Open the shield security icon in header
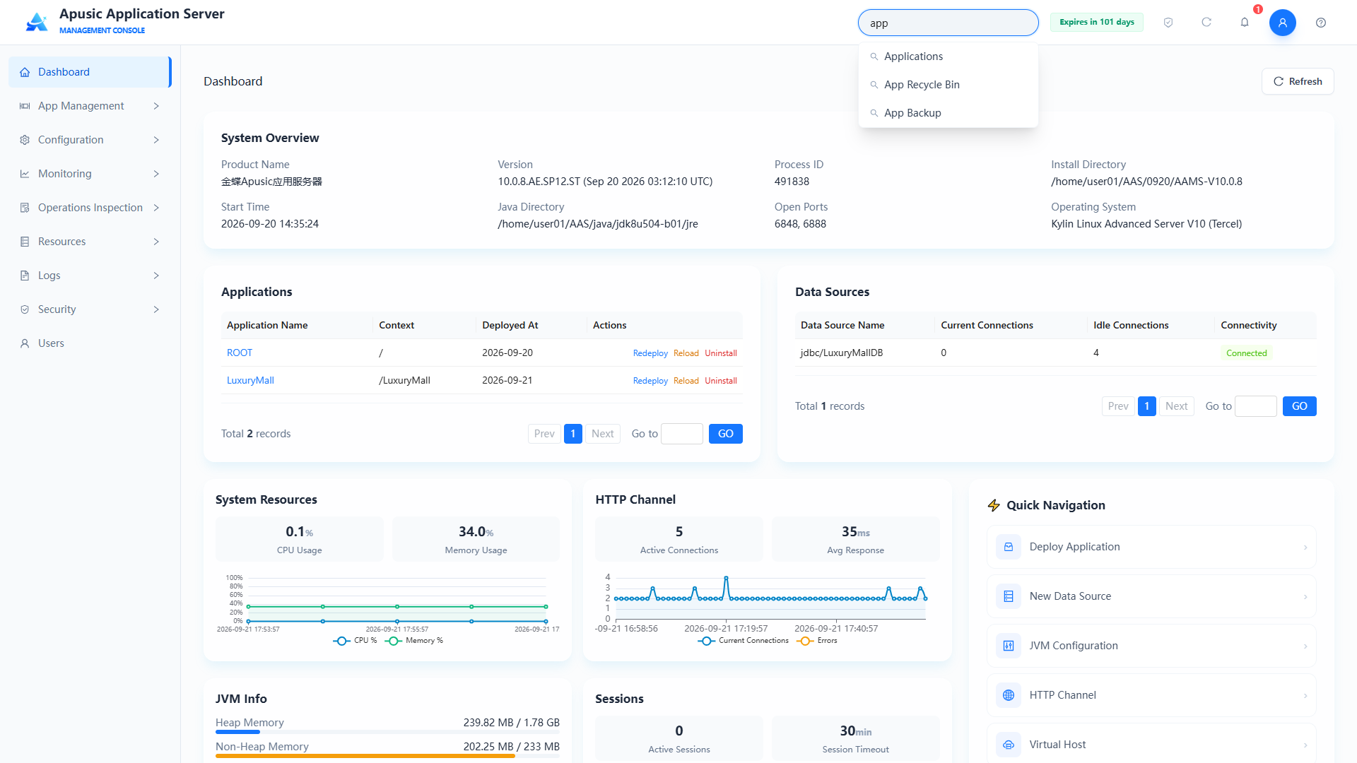 coord(1168,23)
